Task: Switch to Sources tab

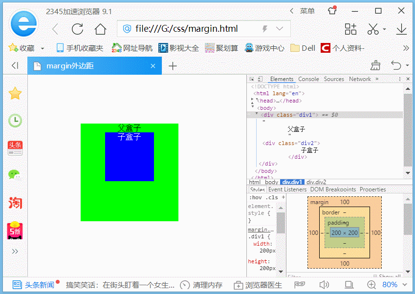Action: click(334, 79)
